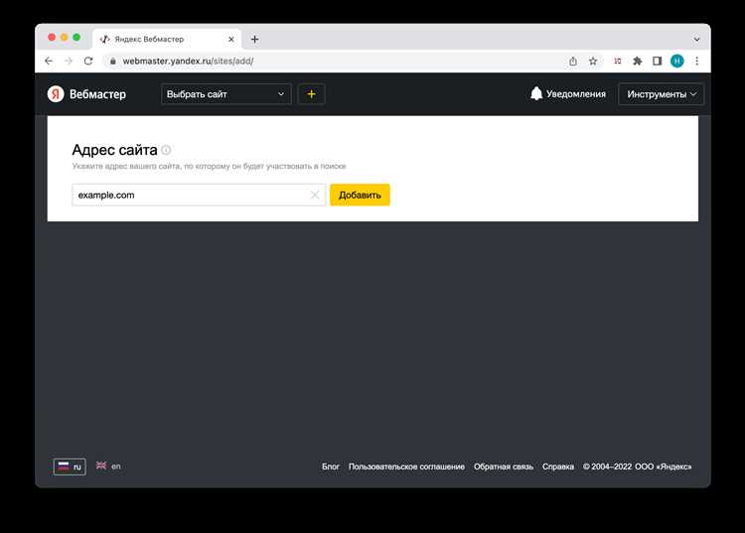Toggle the browser side panel icon
The image size is (745, 533).
[658, 62]
